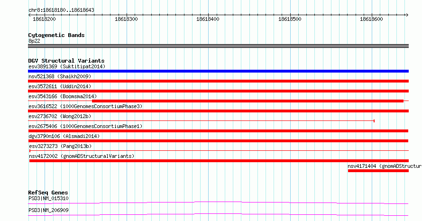
Task: Open the Cytogenetic Bands track heading
Action: 56,35
